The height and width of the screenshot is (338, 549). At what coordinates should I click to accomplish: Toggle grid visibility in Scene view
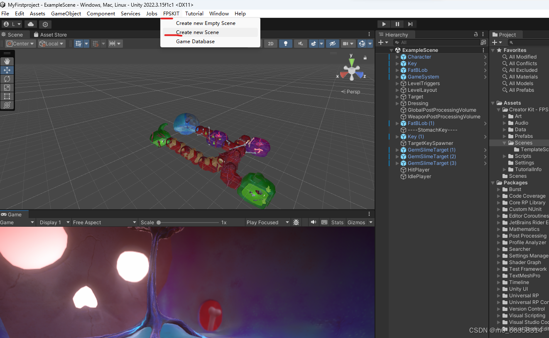tap(78, 44)
